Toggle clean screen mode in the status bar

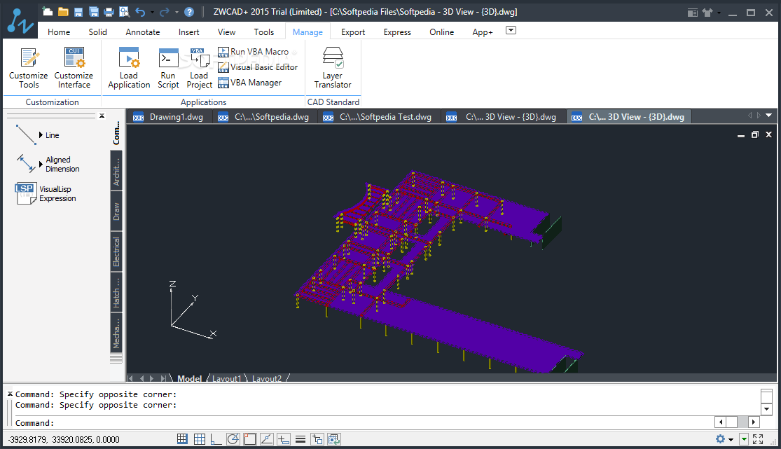click(x=758, y=439)
